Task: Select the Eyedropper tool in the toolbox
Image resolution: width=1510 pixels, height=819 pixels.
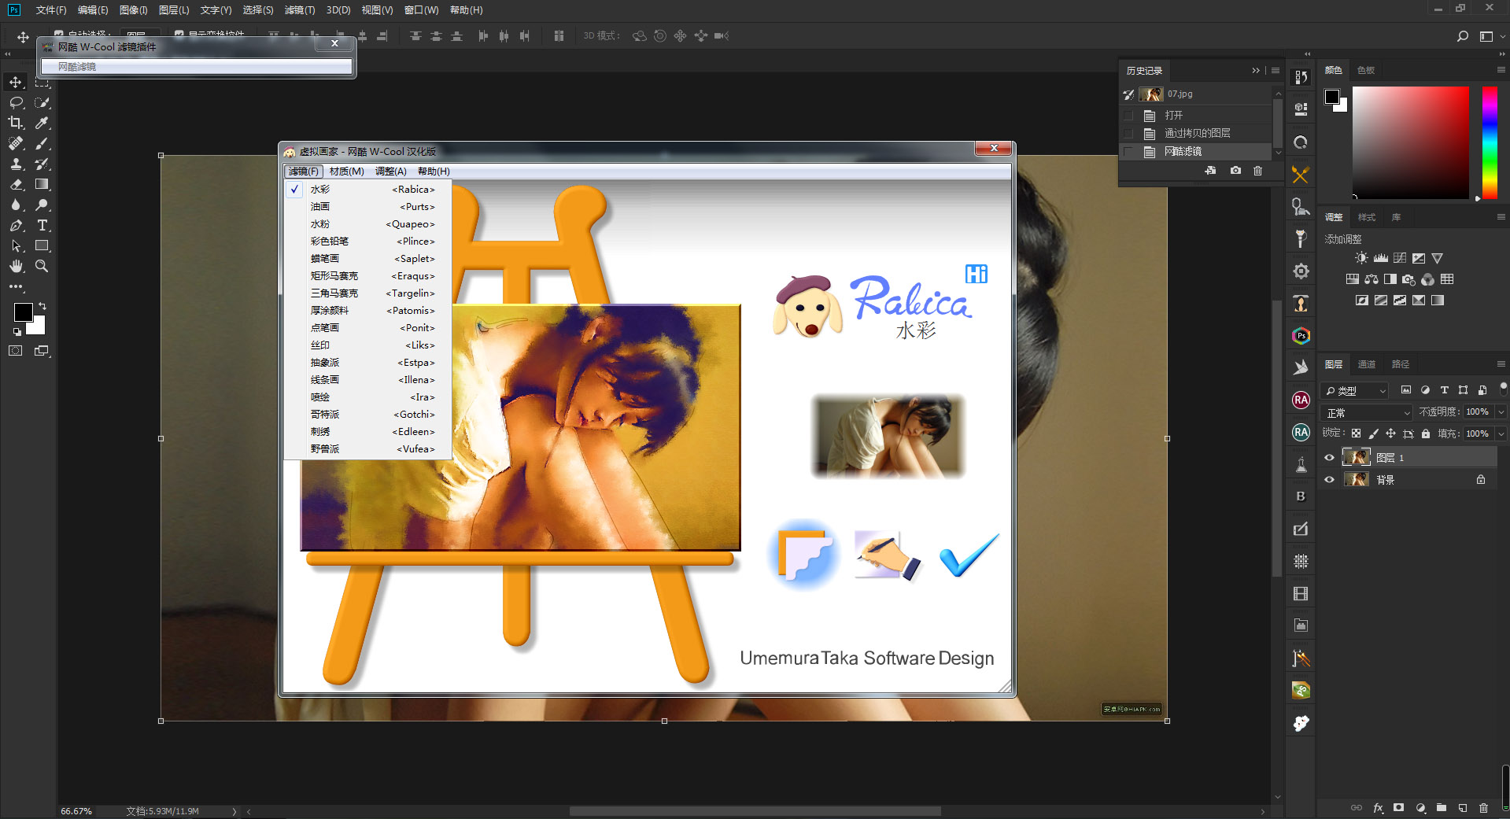Action: (x=42, y=123)
